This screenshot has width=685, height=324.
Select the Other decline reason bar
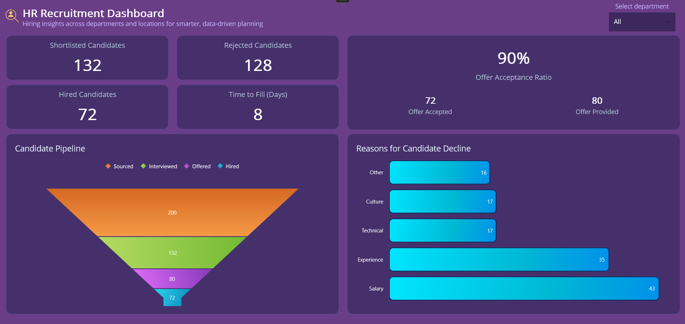click(440, 173)
